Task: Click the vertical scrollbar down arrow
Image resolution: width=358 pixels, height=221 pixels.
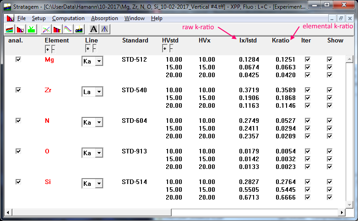Action: click(x=349, y=205)
